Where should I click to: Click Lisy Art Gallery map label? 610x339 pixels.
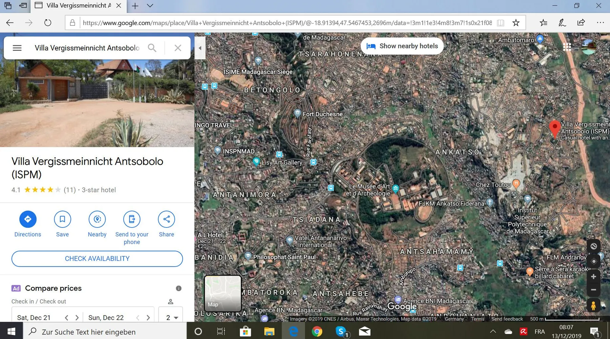282,162
